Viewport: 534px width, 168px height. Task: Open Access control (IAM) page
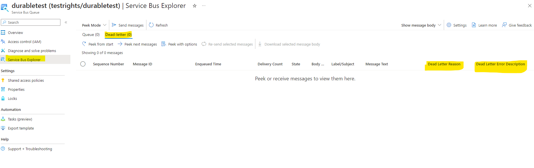tap(24, 42)
